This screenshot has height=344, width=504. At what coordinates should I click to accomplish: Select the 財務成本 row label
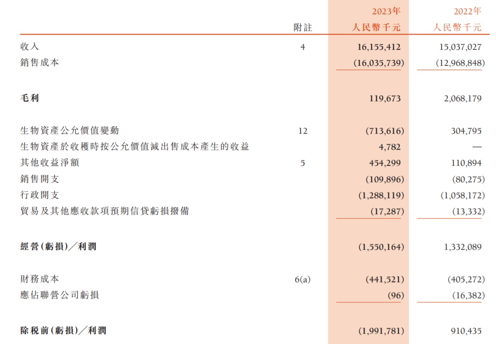click(39, 279)
